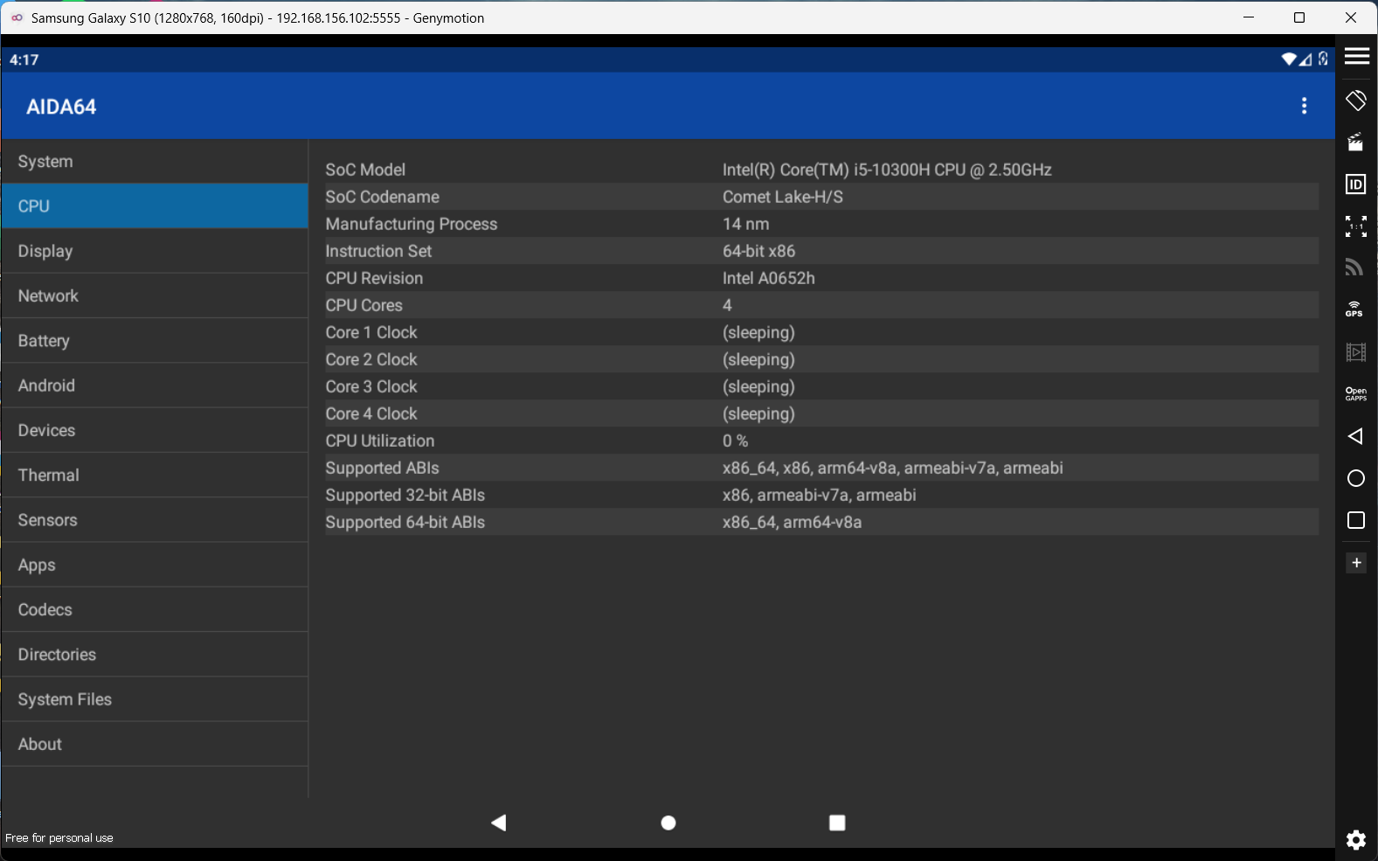Open the About category
The height and width of the screenshot is (861, 1378).
(155, 744)
